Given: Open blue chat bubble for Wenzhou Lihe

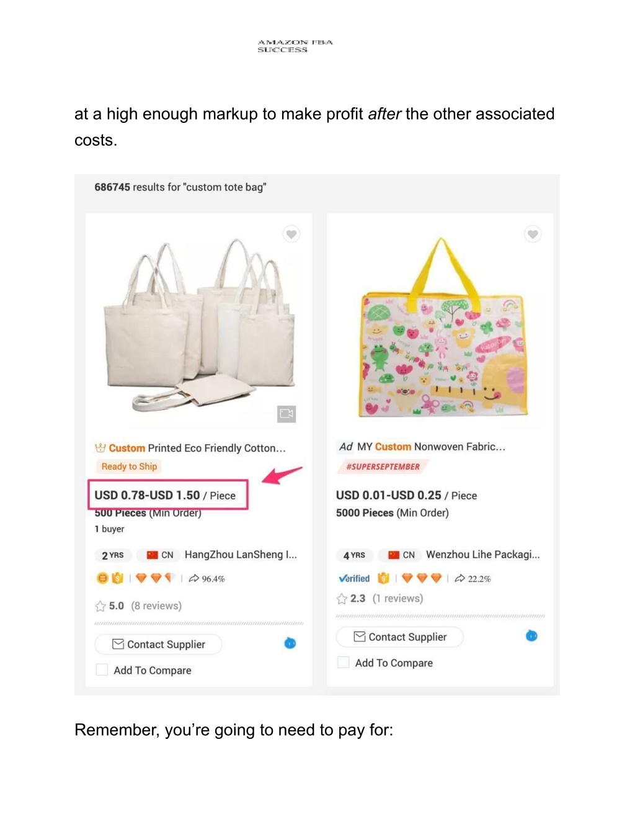Looking at the screenshot, I should [531, 636].
